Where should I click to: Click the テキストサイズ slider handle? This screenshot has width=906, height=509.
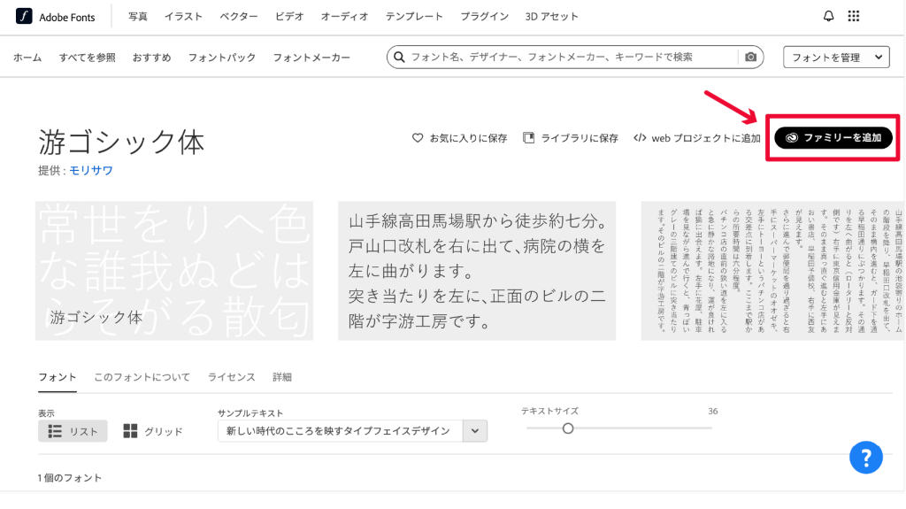point(568,428)
